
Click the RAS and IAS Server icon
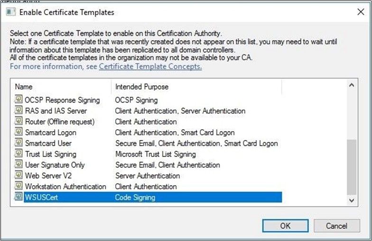coord(19,111)
